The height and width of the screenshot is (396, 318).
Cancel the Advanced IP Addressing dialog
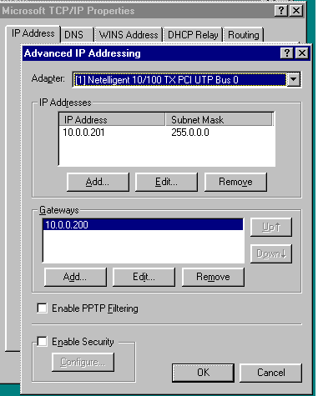click(x=270, y=373)
